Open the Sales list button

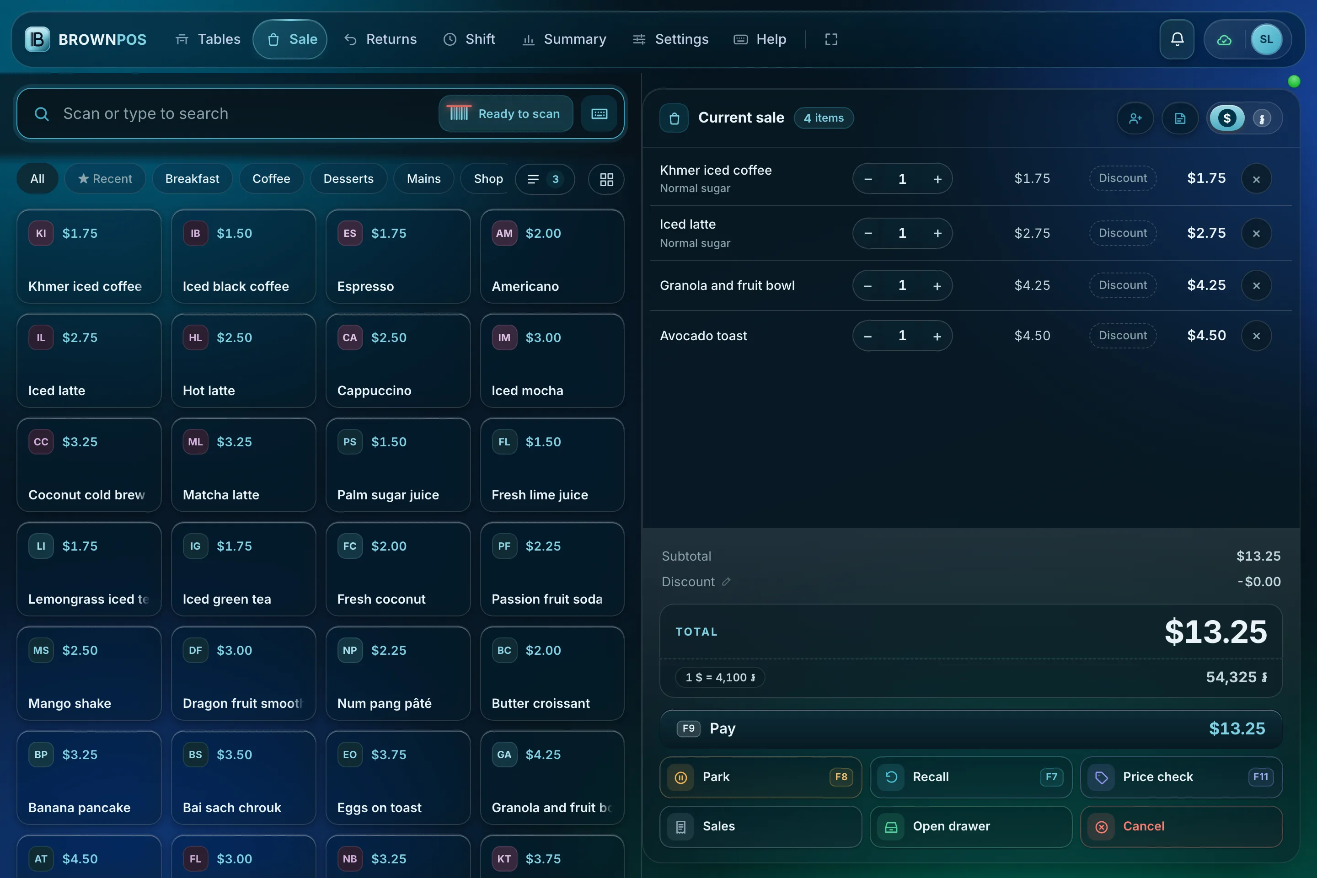760,826
